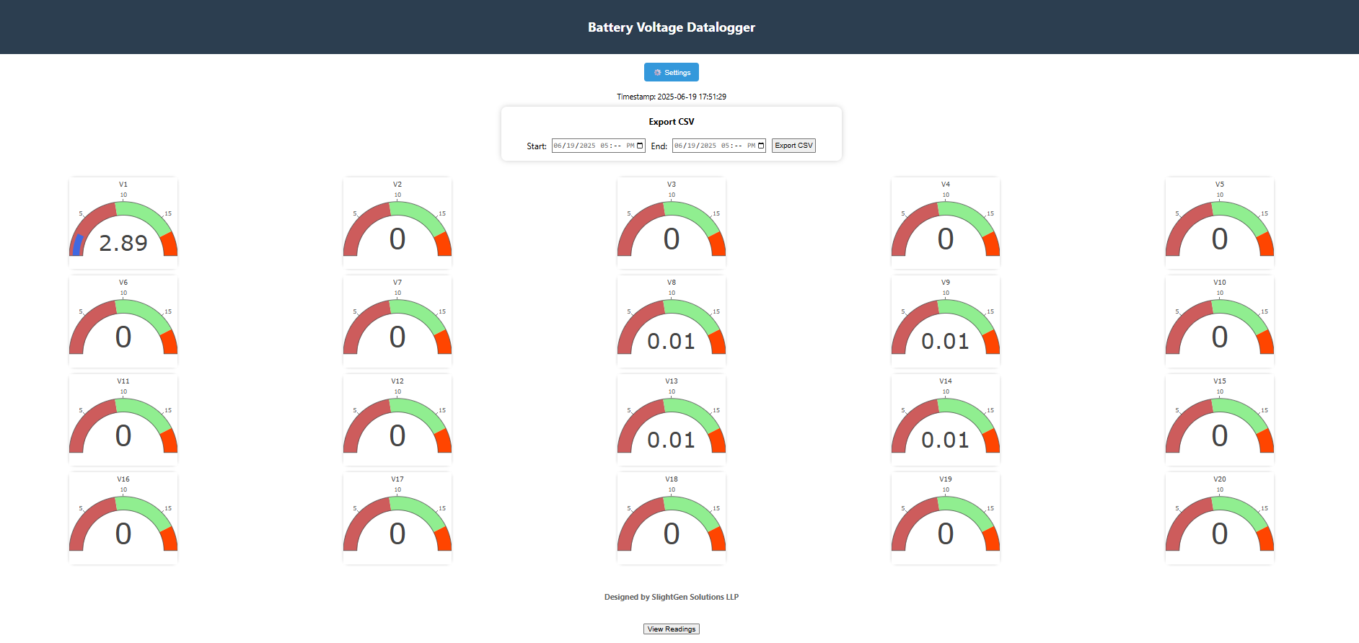The height and width of the screenshot is (643, 1359).
Task: Select the V12 voltage gauge
Action: click(x=397, y=420)
